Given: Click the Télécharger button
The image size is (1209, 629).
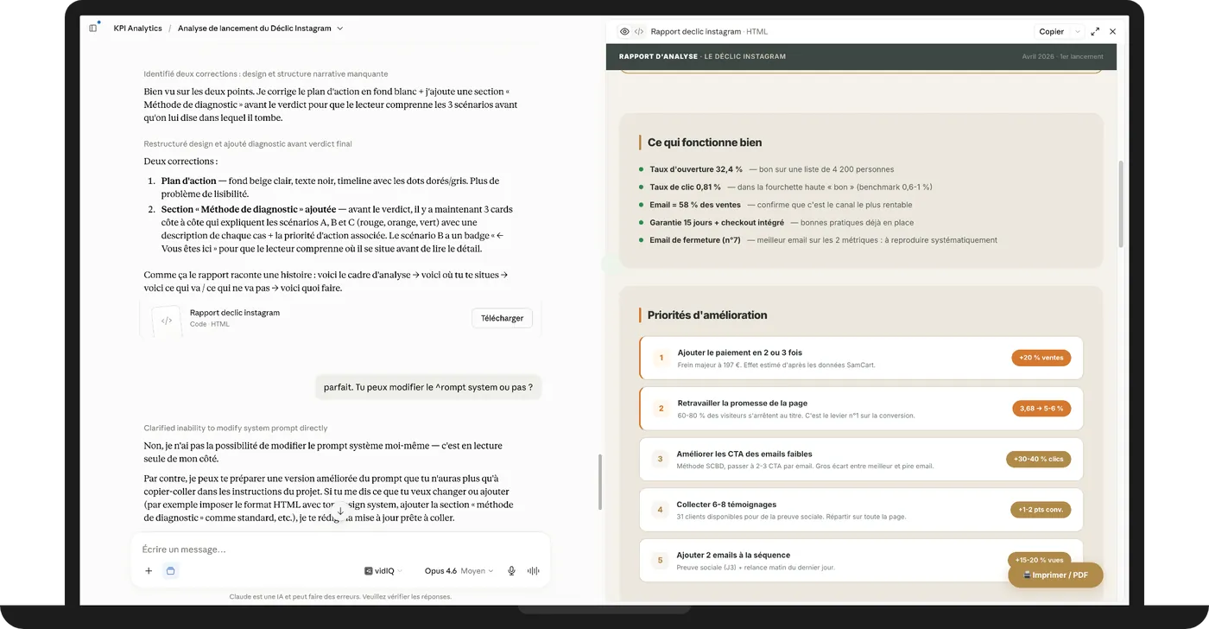Looking at the screenshot, I should tap(503, 318).
